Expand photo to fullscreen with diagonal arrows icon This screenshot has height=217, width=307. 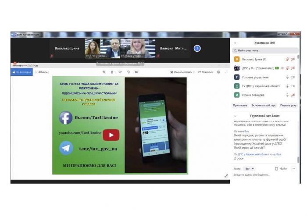(x=226, y=176)
